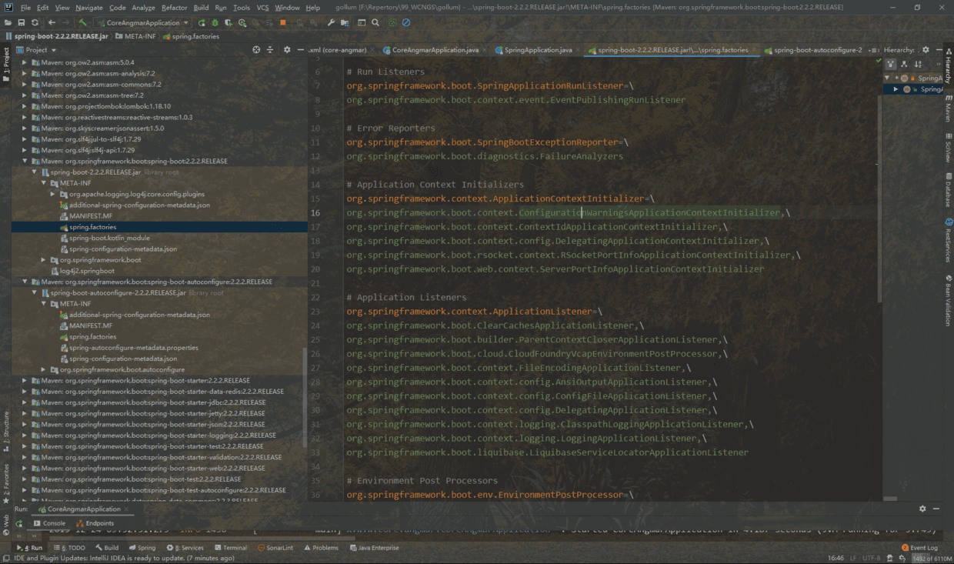
Task: Open the VCS menu
Action: pos(263,8)
